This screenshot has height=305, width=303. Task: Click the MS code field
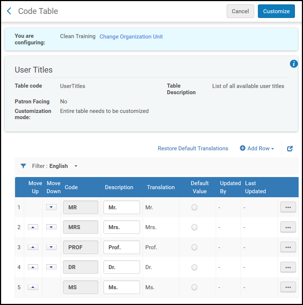(81, 287)
